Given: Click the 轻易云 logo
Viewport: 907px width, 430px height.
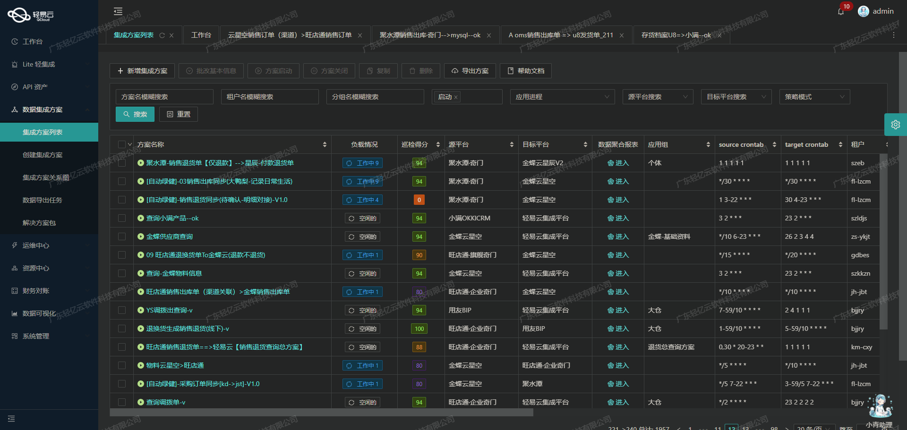Looking at the screenshot, I should (x=31, y=15).
